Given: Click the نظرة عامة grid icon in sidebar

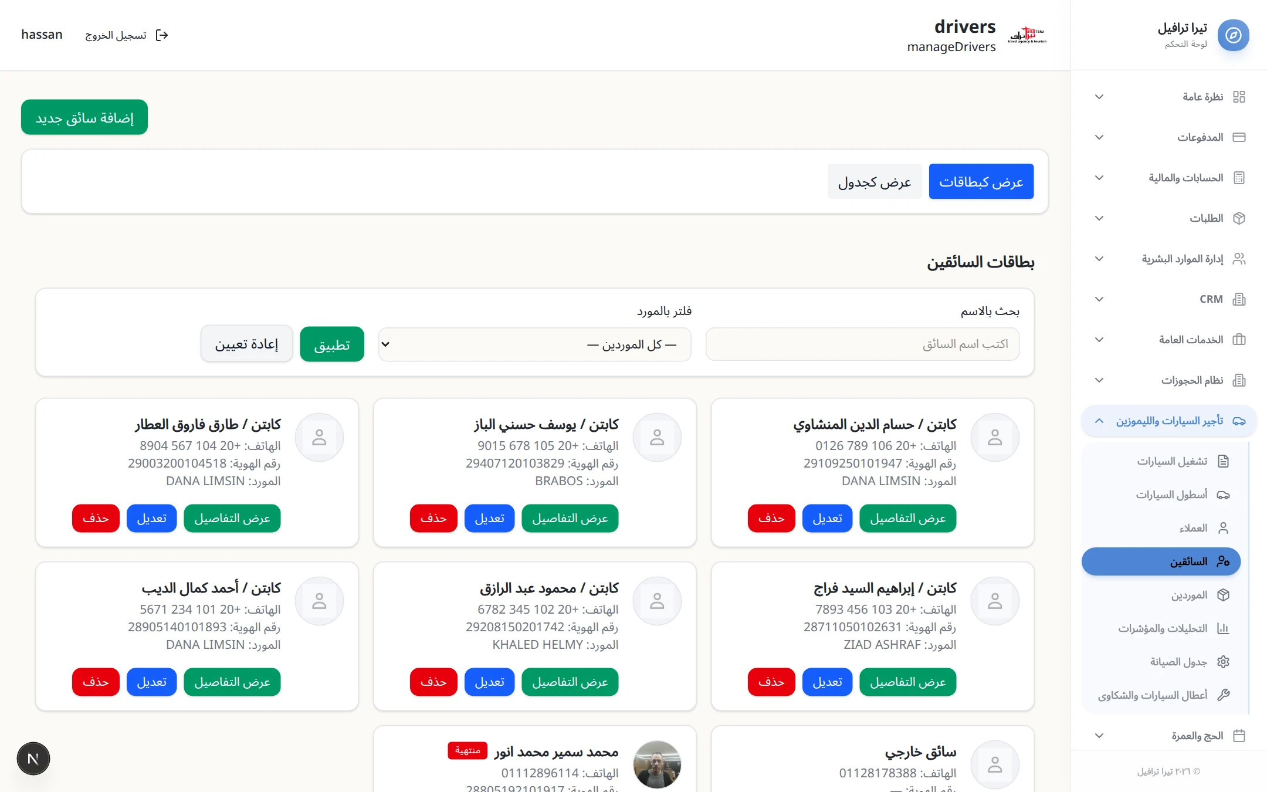Looking at the screenshot, I should 1239,97.
